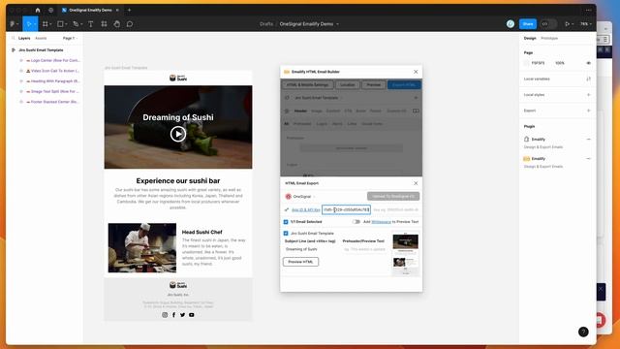
Task: Select the Image Text Split layer
Action: 55,91
